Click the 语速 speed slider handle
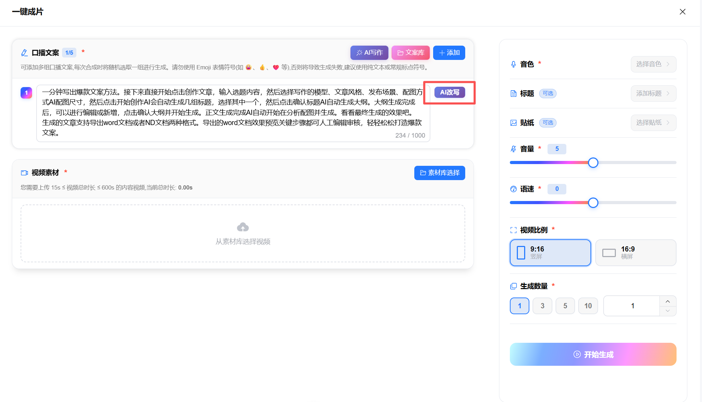Image resolution: width=702 pixels, height=402 pixels. [x=593, y=203]
